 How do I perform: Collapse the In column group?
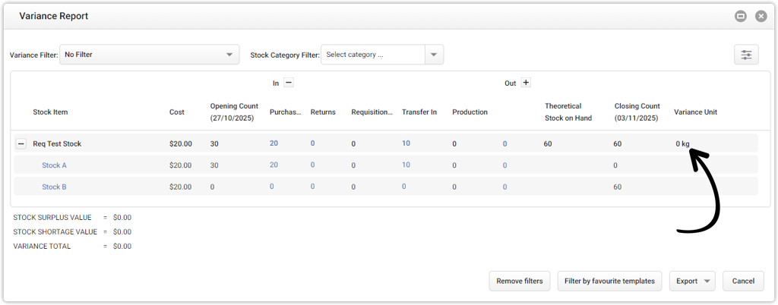pyautogui.click(x=289, y=83)
